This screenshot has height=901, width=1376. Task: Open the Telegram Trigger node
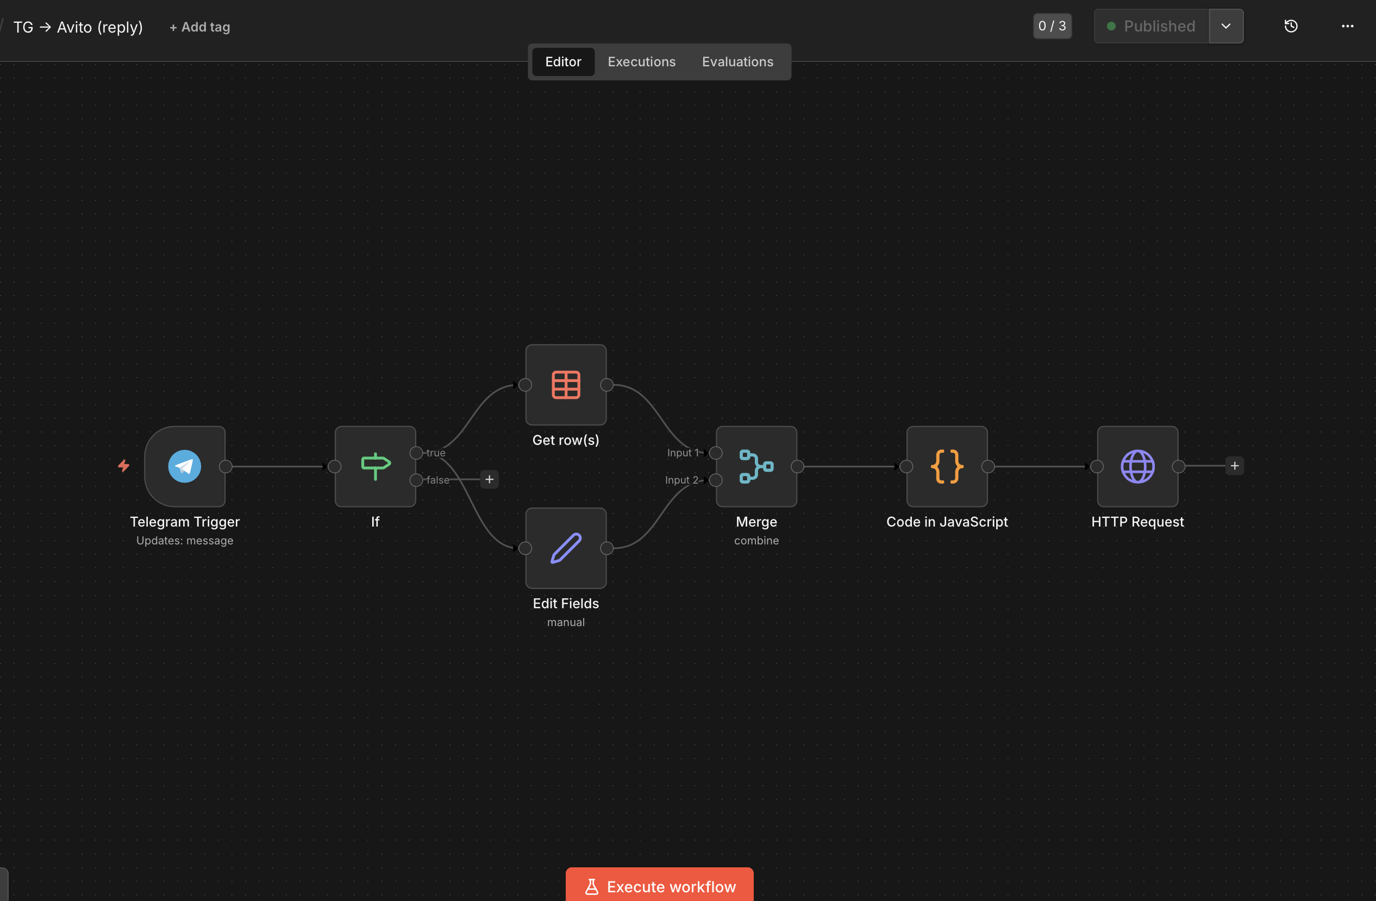(184, 466)
